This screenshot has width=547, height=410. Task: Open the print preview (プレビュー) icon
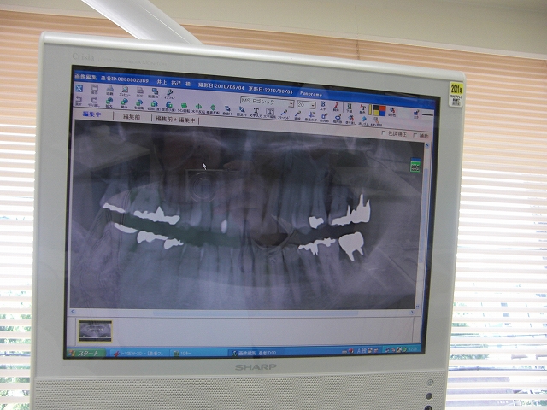click(x=126, y=90)
